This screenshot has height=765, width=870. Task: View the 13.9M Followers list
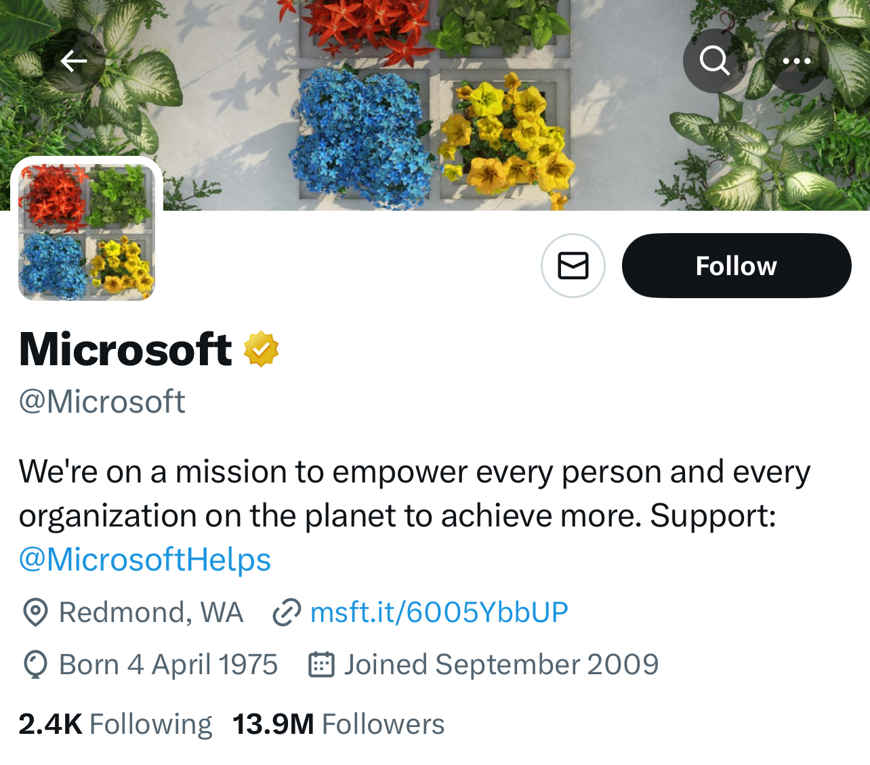pos(338,724)
